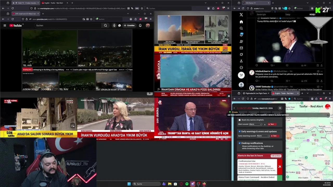Image resolution: width=333 pixels, height=187 pixels.
Task: Switch to X Senin için tab
Action: click(261, 15)
